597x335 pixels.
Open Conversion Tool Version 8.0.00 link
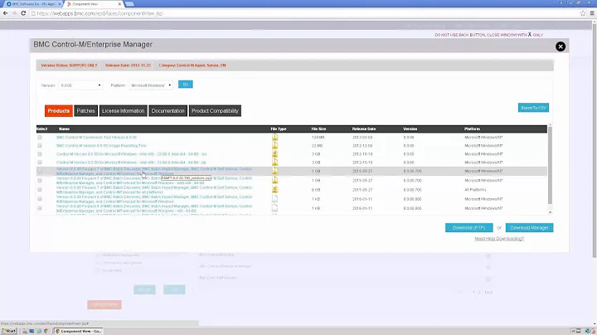pyautogui.click(x=96, y=137)
